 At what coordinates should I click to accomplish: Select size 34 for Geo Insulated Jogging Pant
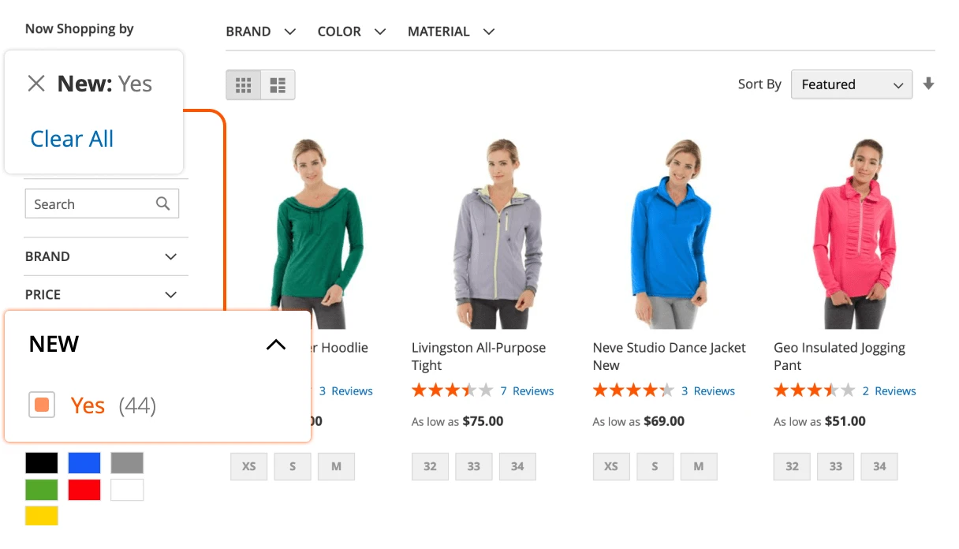pyautogui.click(x=879, y=466)
